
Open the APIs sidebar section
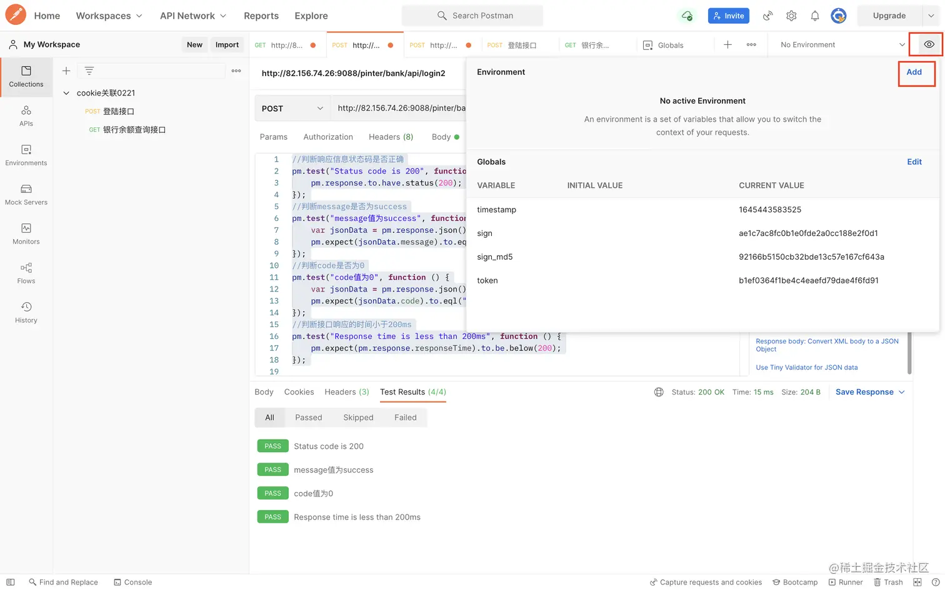coord(26,116)
